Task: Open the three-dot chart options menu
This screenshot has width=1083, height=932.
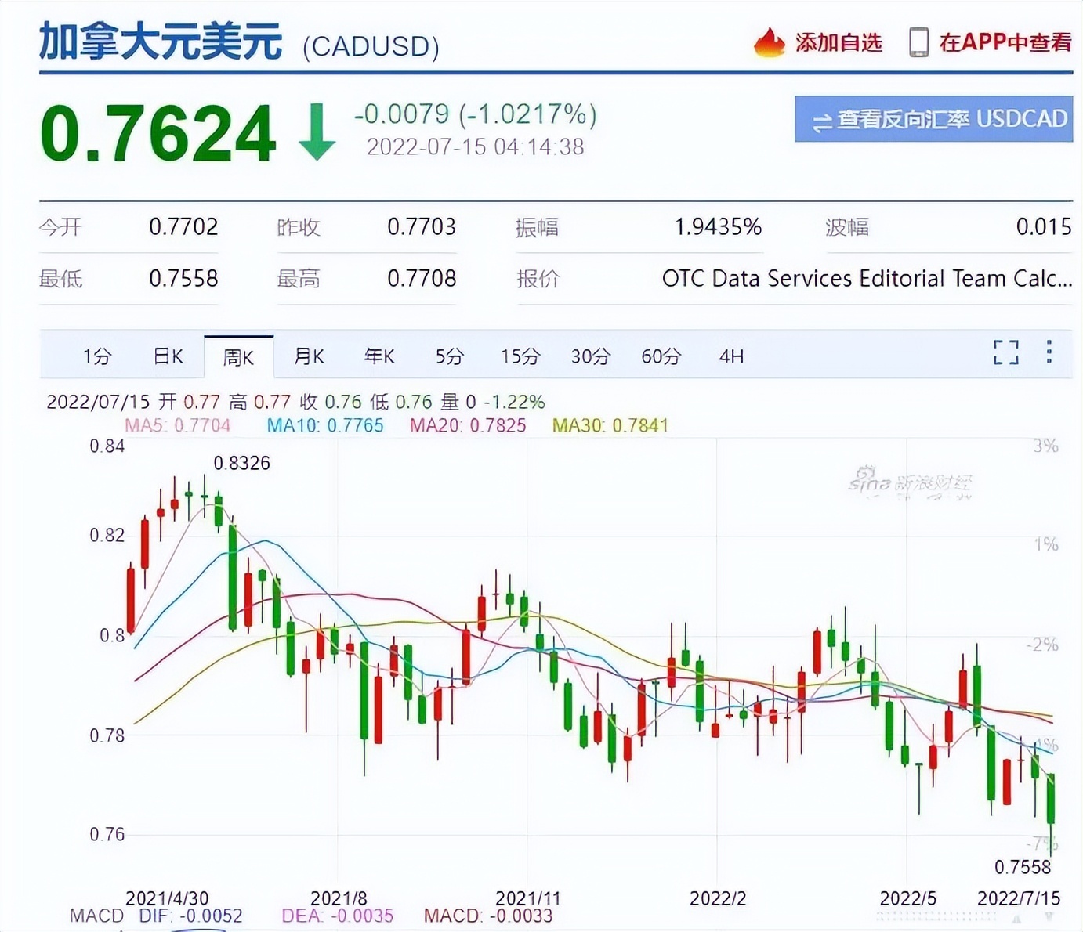Action: click(x=1049, y=354)
